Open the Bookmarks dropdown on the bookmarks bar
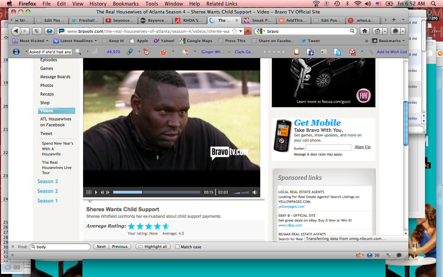 coord(389,41)
